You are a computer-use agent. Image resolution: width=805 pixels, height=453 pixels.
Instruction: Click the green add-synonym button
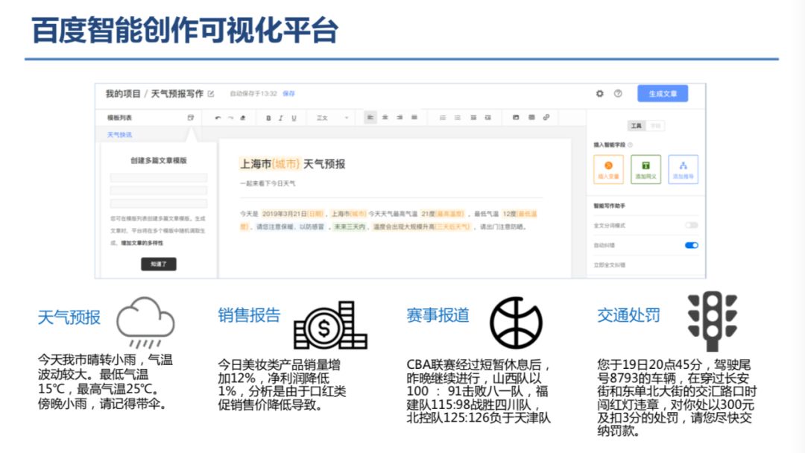tap(645, 169)
